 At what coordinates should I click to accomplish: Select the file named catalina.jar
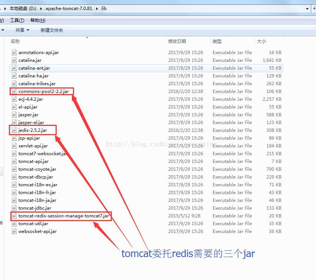pos(30,60)
